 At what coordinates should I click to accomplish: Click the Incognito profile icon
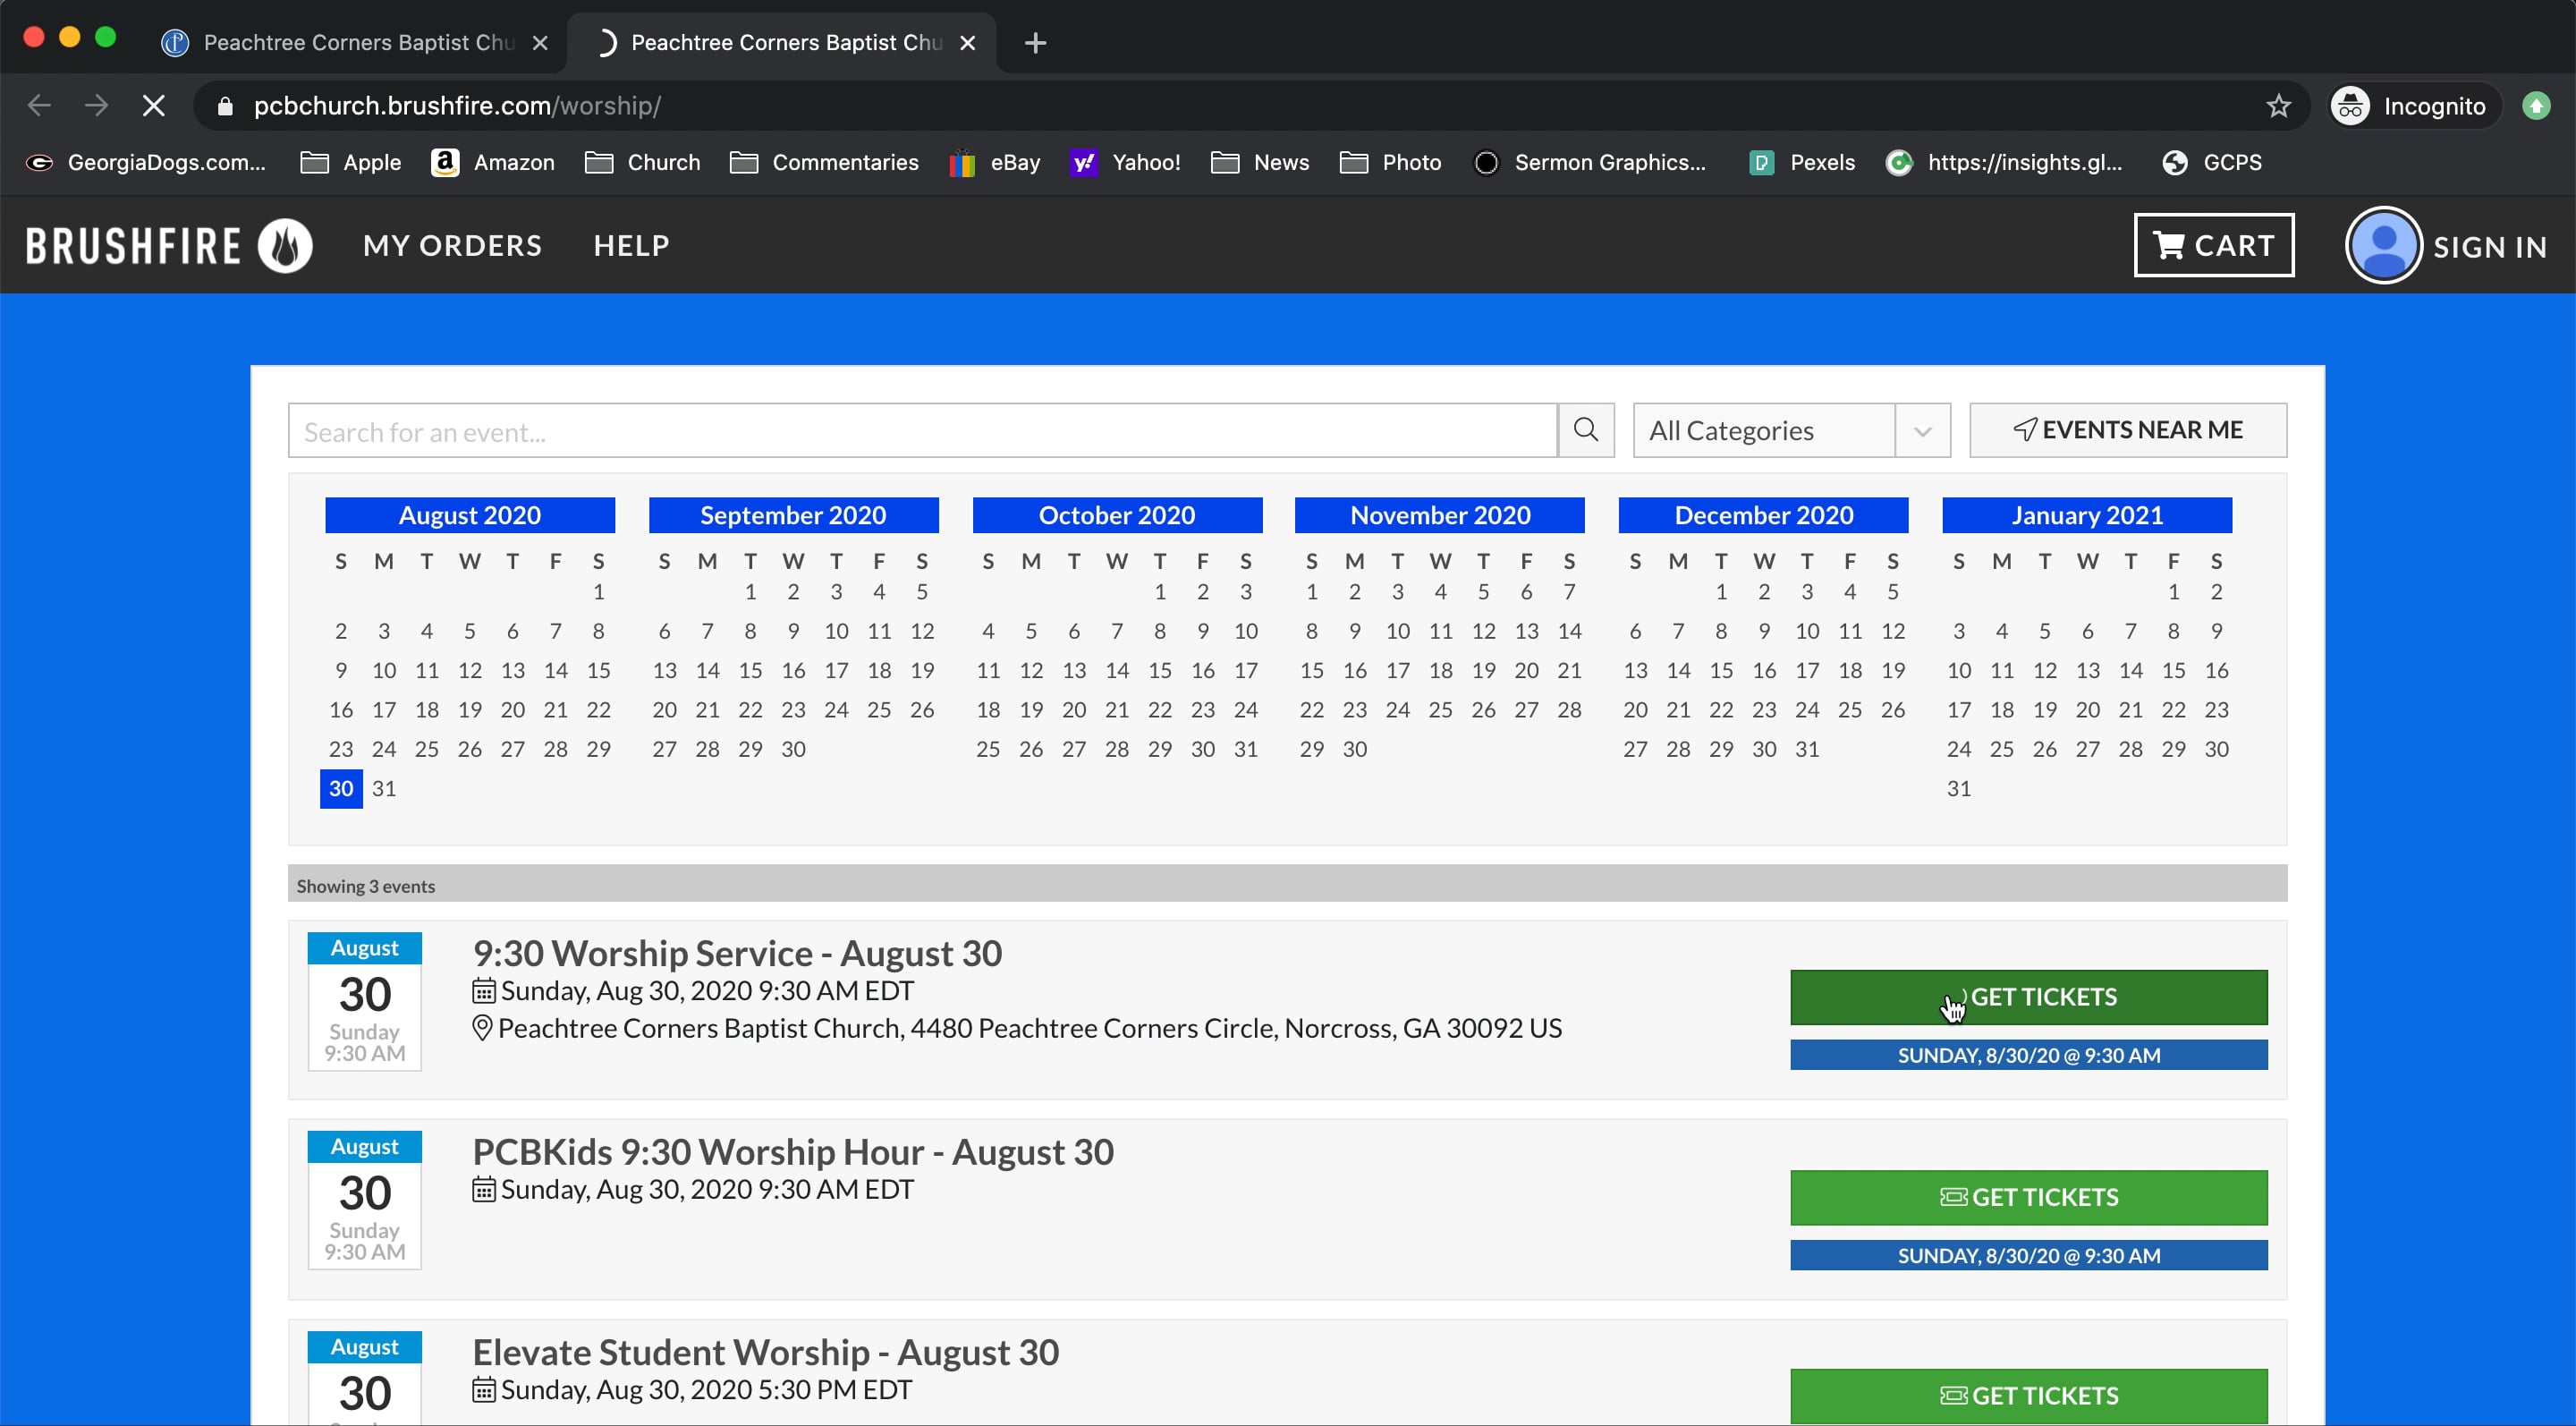[x=2351, y=106]
